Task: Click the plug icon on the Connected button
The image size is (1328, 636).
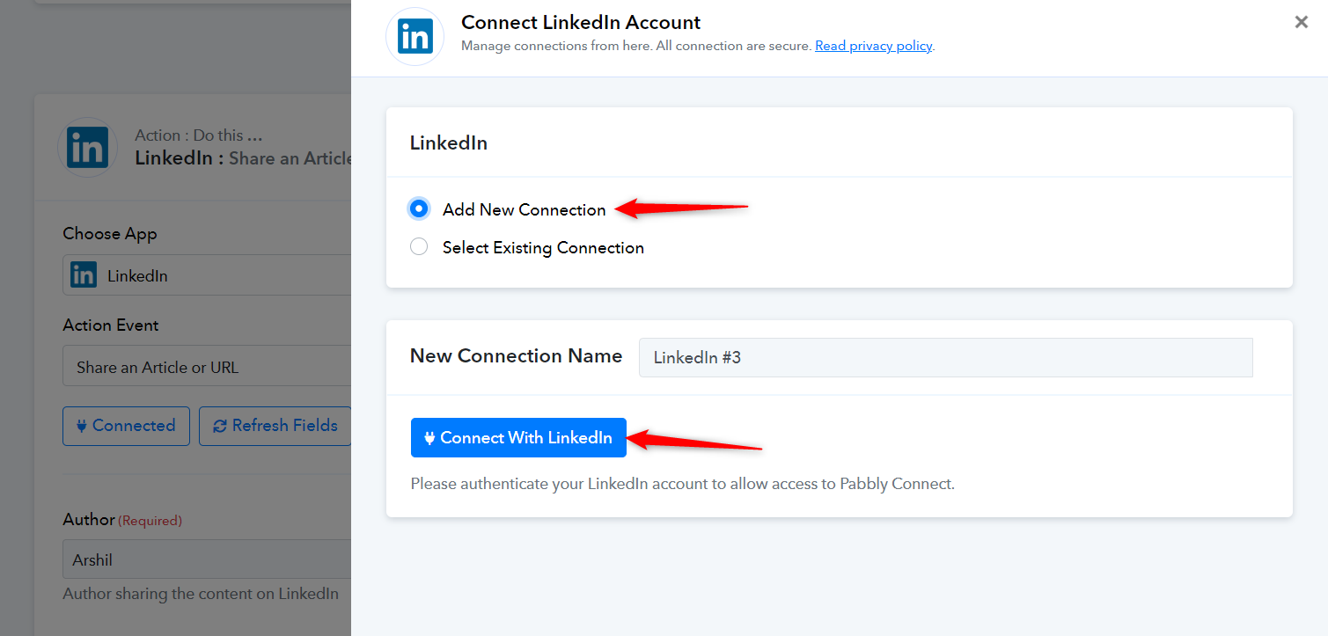Action: click(82, 426)
